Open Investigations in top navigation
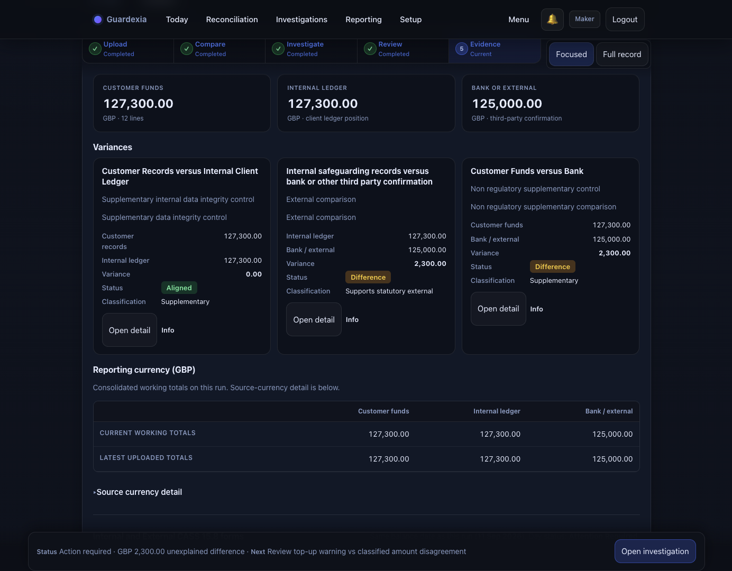This screenshot has height=571, width=732. coord(301,20)
